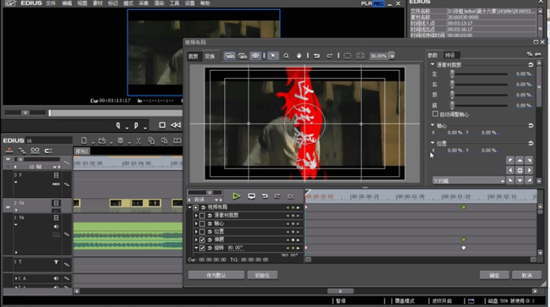Switch units to percent (%)
The width and height of the screenshot is (550, 307).
click(529, 54)
